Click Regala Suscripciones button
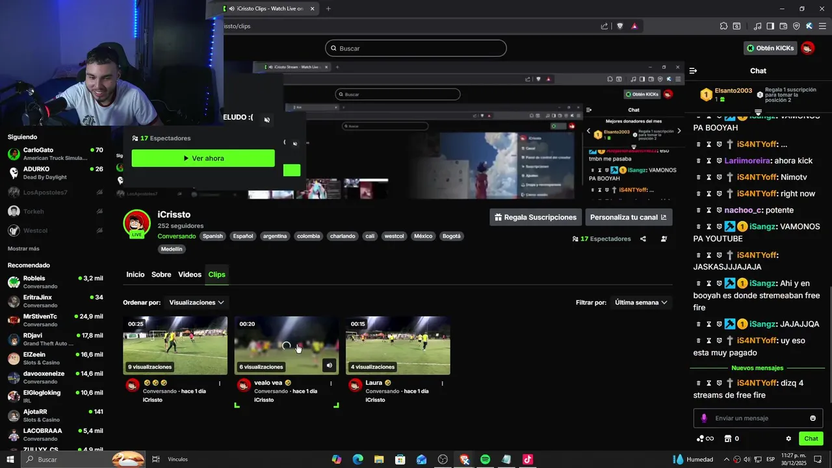832x468 pixels. click(536, 217)
